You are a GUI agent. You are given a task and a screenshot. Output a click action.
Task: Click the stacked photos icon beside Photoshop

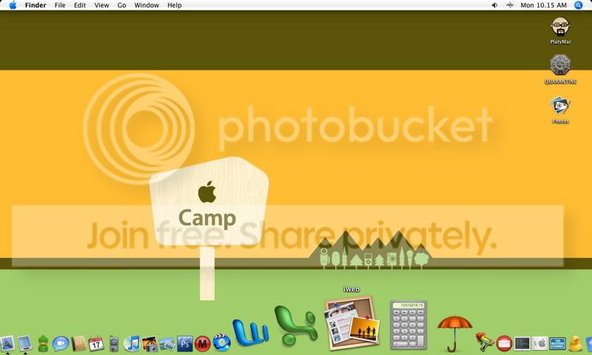pos(167,344)
